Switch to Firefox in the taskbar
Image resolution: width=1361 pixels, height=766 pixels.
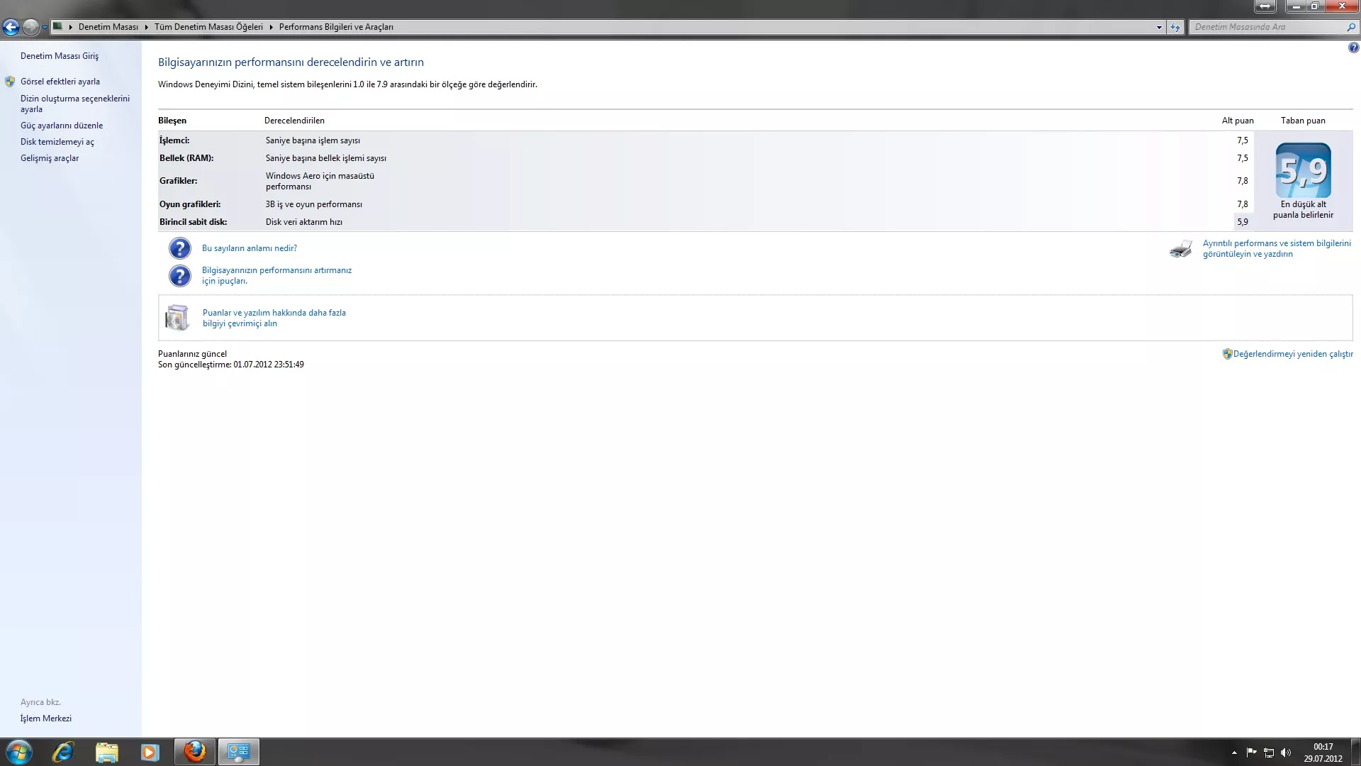coord(194,752)
